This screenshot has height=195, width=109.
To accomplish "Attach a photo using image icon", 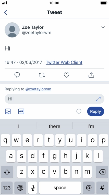I will click(8, 111).
